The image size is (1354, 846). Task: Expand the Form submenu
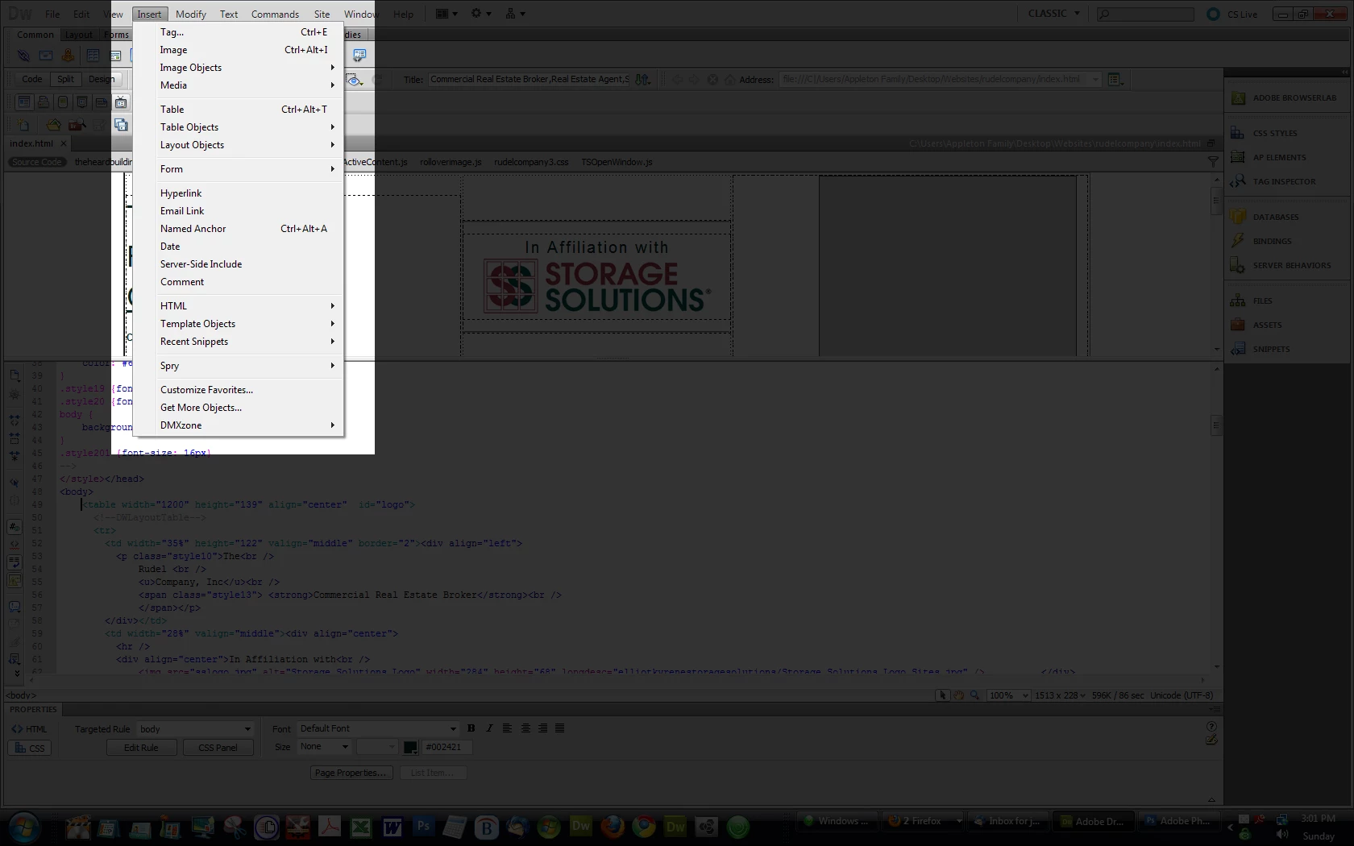pos(249,169)
